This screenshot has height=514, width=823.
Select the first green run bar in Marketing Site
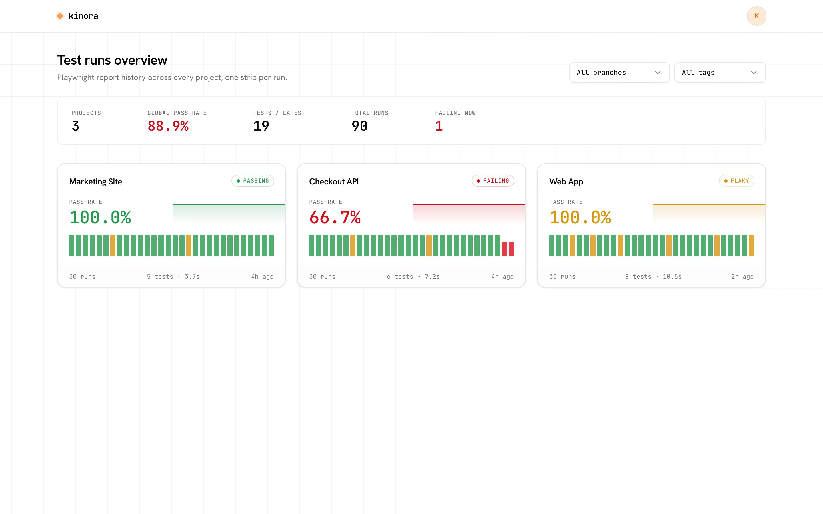[72, 246]
